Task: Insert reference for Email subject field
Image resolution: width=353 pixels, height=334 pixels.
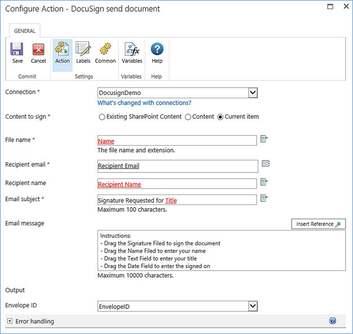Action: 264,198
